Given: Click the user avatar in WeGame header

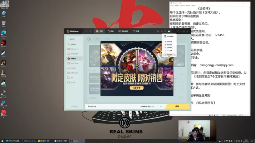Looking at the screenshot, I should tap(169, 31).
